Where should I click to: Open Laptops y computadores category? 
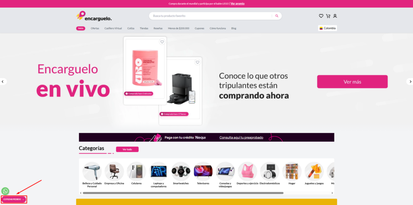159,175
